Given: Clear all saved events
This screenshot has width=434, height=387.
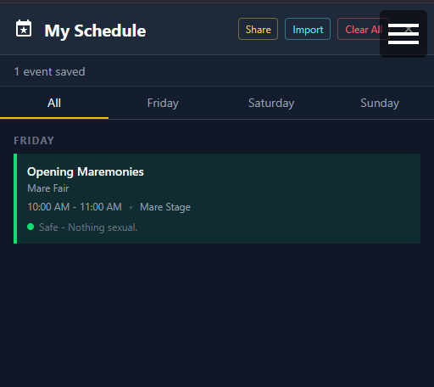Looking at the screenshot, I should coord(364,29).
